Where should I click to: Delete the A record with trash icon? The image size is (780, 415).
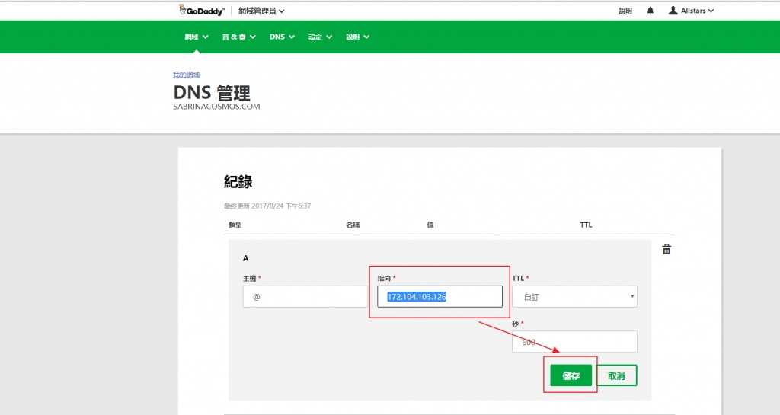pyautogui.click(x=667, y=249)
